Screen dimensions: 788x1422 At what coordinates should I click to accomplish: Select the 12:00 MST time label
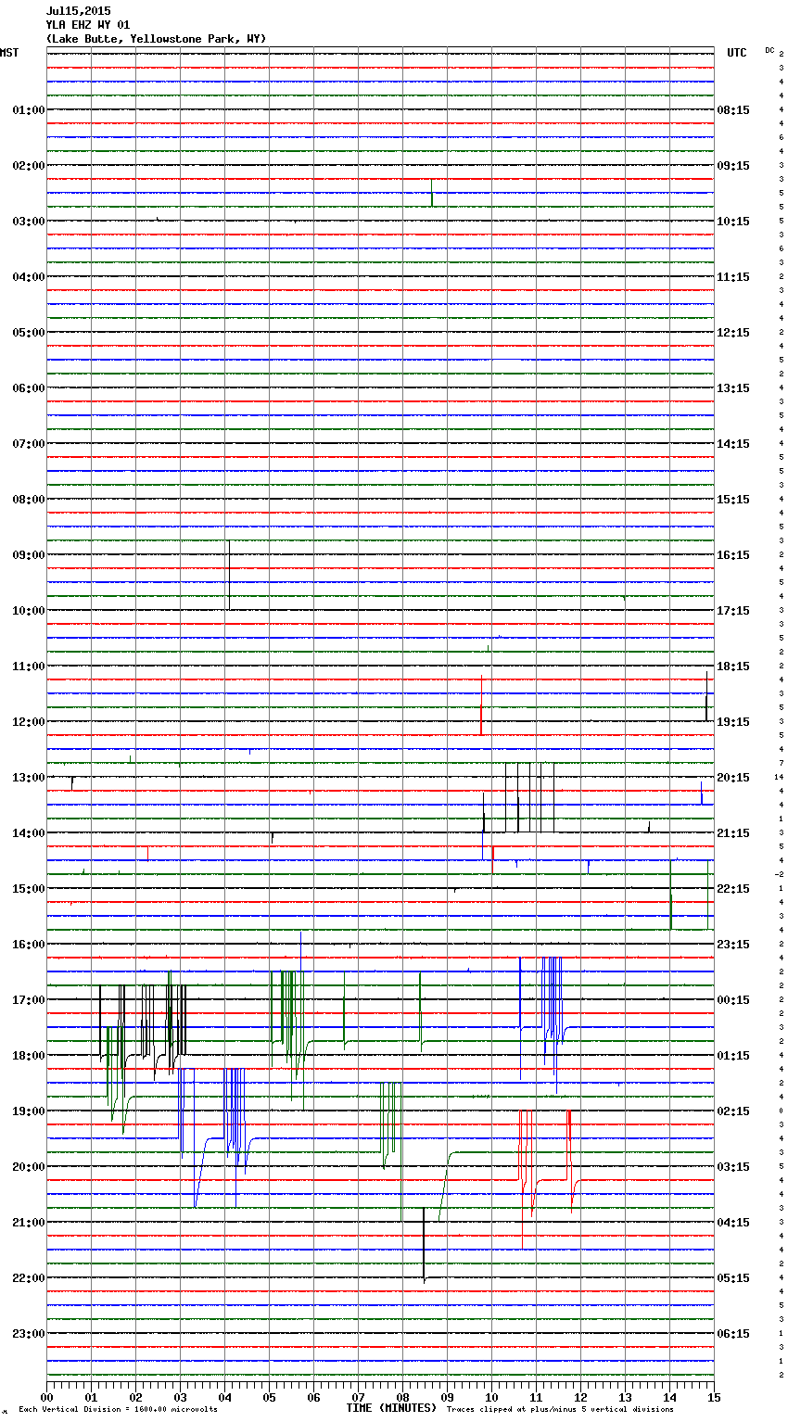tap(29, 722)
